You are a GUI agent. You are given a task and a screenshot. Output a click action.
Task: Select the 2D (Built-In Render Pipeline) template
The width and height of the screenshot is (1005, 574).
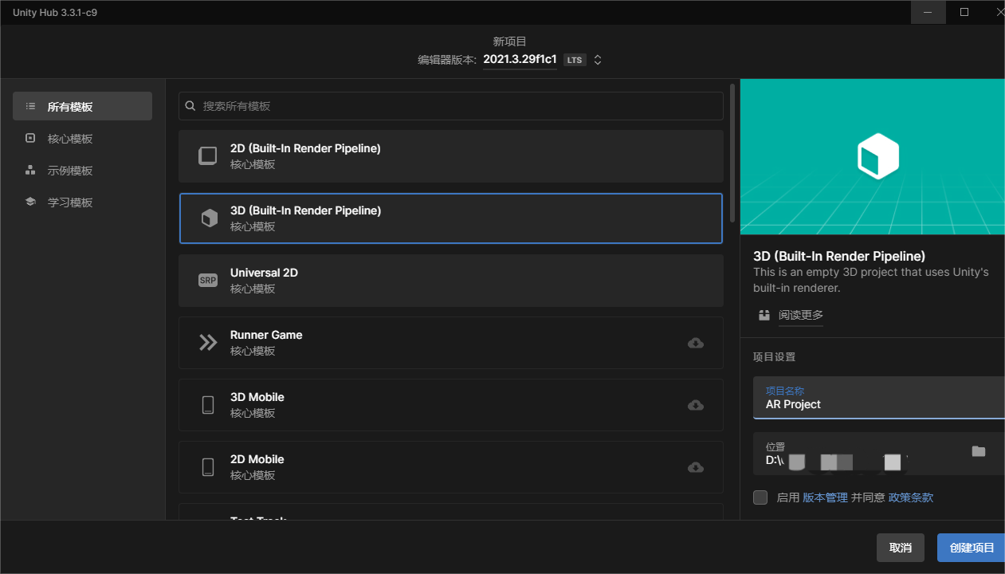[x=451, y=156]
